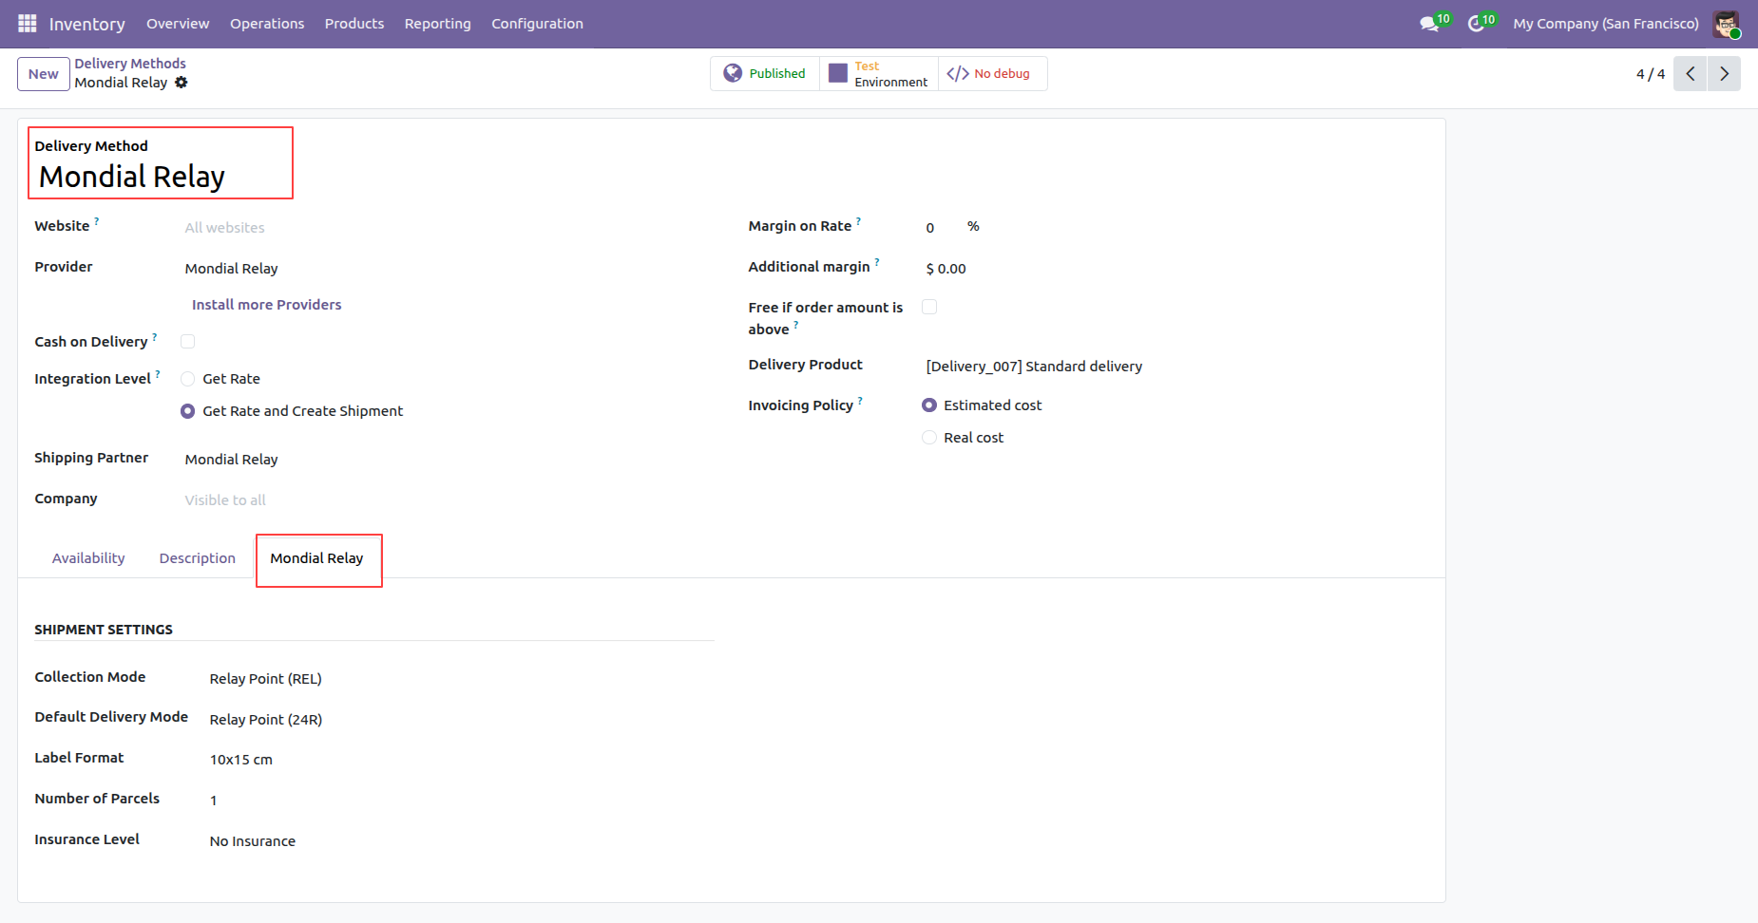Open the Overview menu
Viewport: 1758px width, 923px height.
[x=178, y=24]
